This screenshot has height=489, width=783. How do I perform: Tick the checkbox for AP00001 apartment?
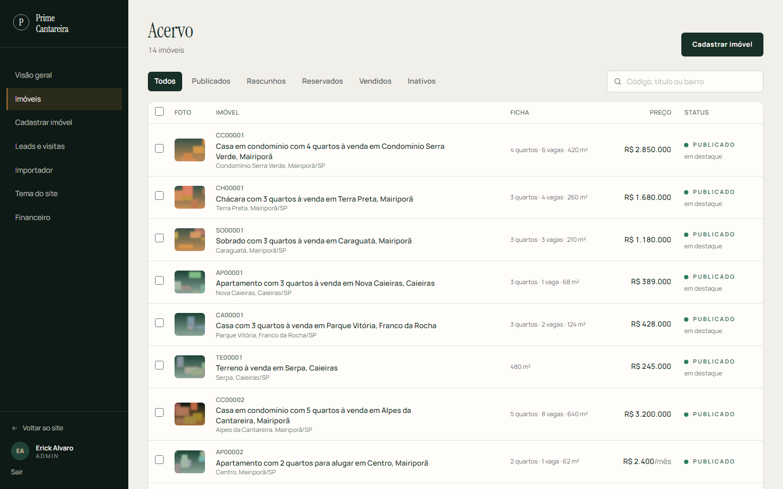coord(159,280)
